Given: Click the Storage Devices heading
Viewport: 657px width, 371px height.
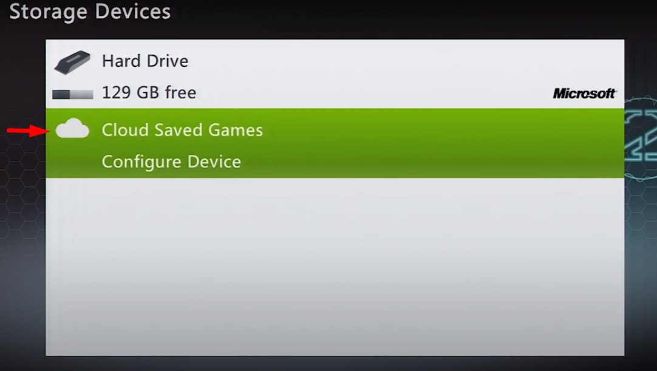Looking at the screenshot, I should [x=90, y=12].
